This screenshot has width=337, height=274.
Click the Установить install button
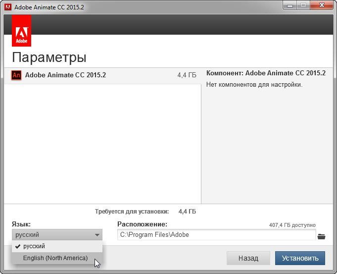pyautogui.click(x=300, y=258)
